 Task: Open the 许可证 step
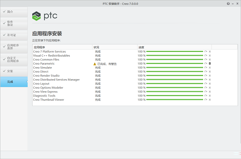tap(14, 35)
